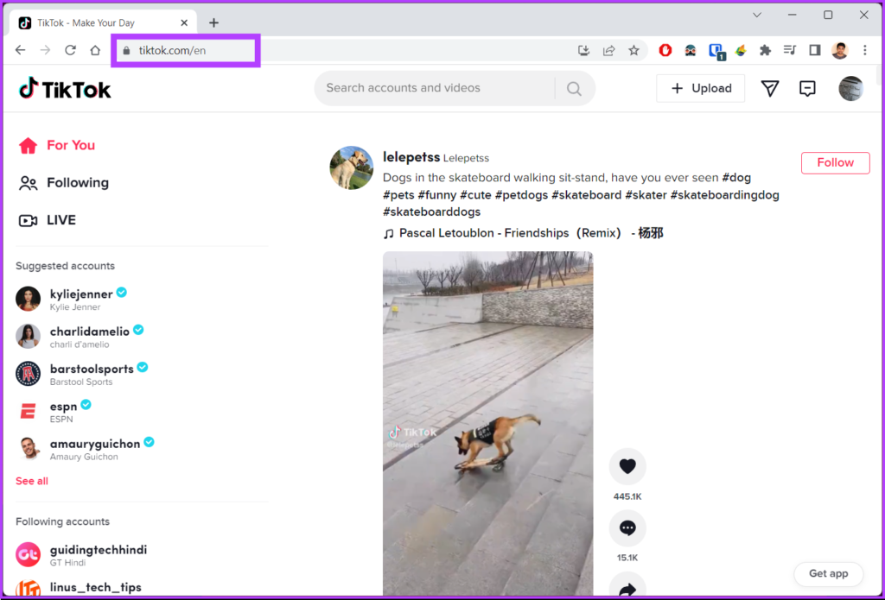885x600 pixels.
Task: Follow lelepetss
Action: (x=836, y=162)
